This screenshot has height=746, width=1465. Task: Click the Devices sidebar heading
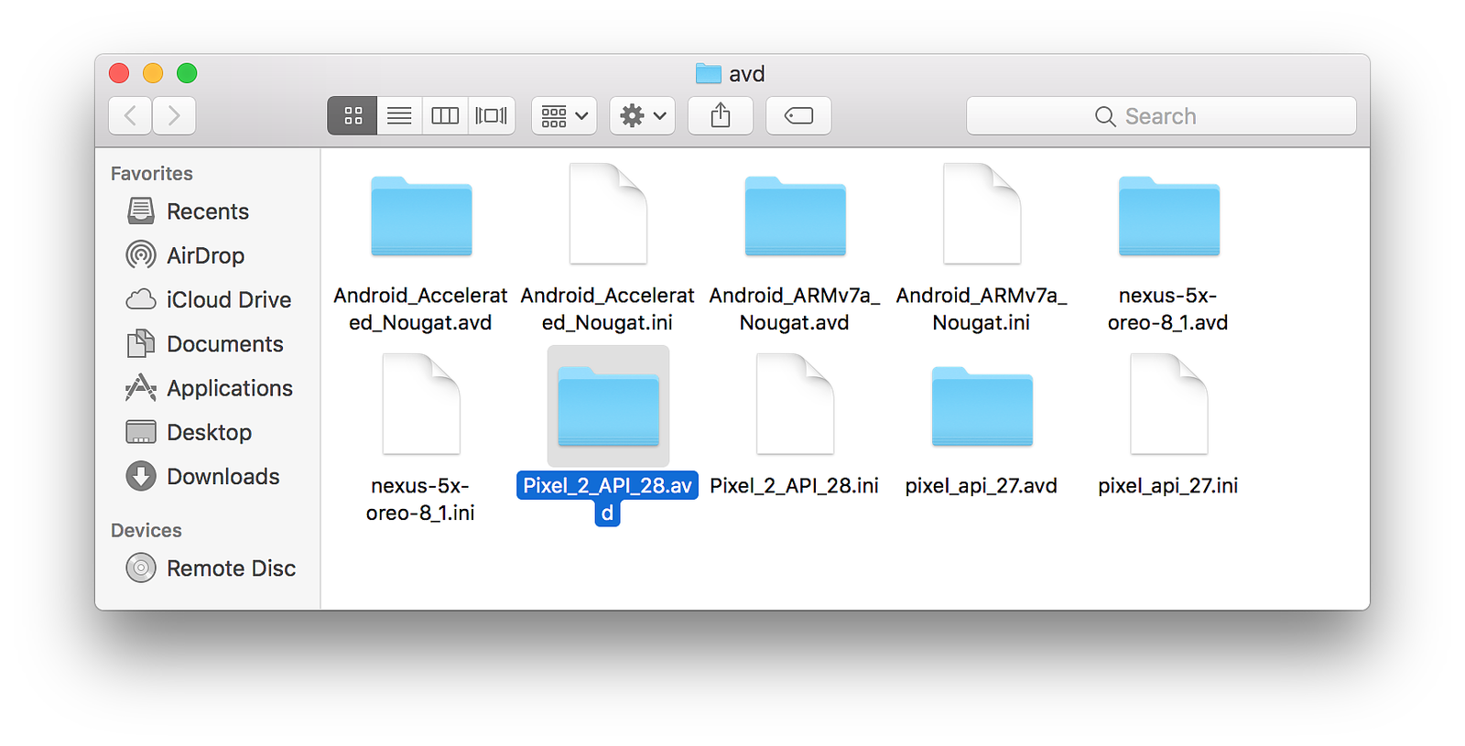146,530
